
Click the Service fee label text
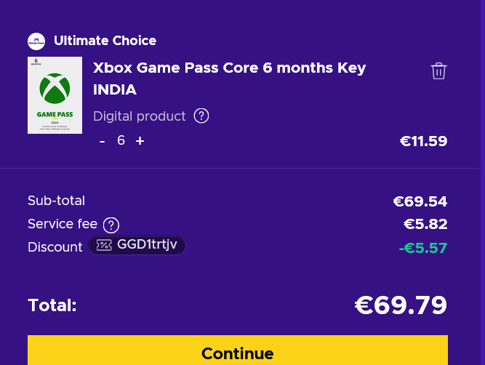[x=63, y=224]
